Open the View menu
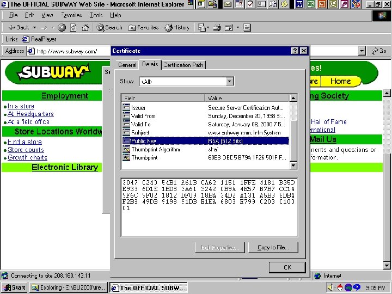392x294 pixels. (47, 15)
